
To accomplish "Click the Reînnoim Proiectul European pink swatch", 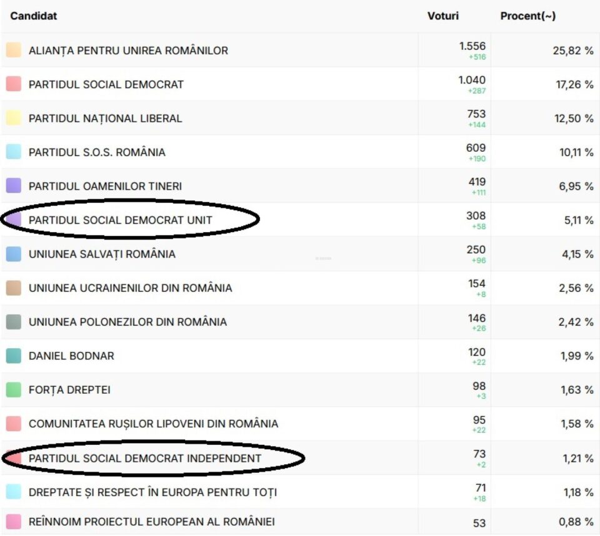I will [13, 522].
